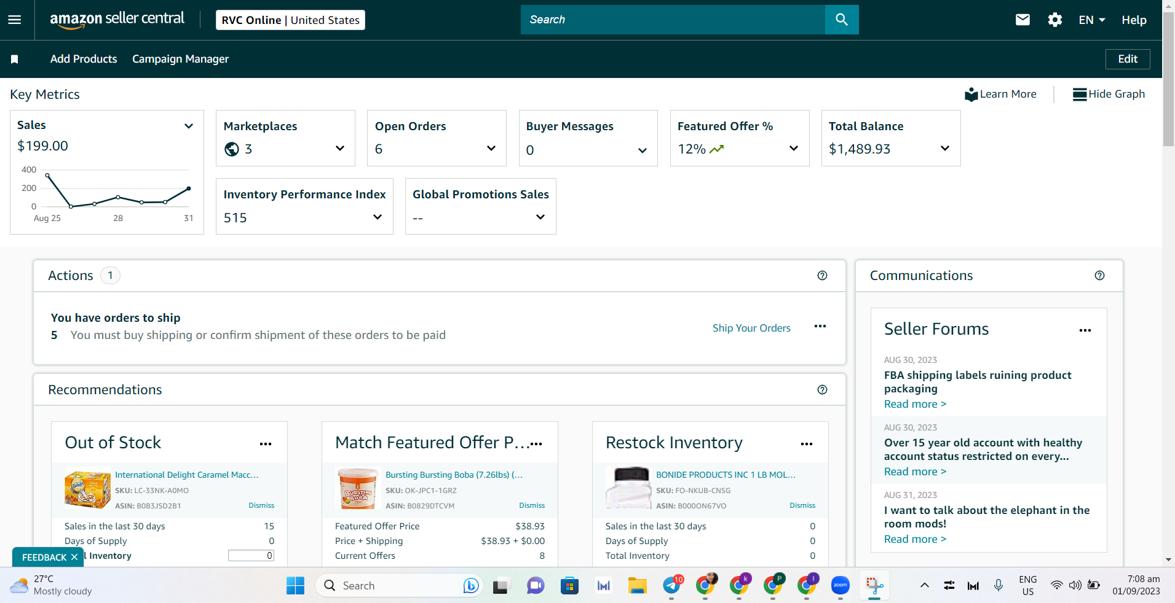
Task: Open Zoom from the taskbar
Action: [x=841, y=586]
